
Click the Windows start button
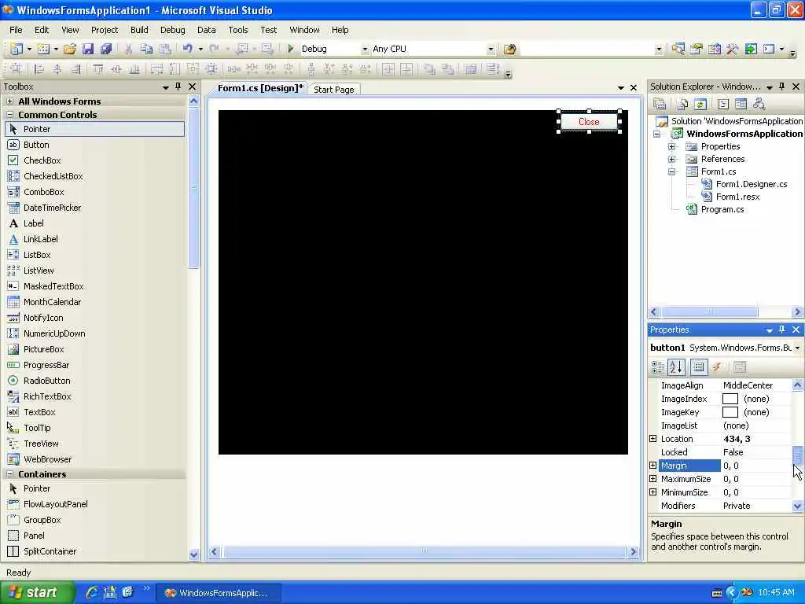[37, 592]
